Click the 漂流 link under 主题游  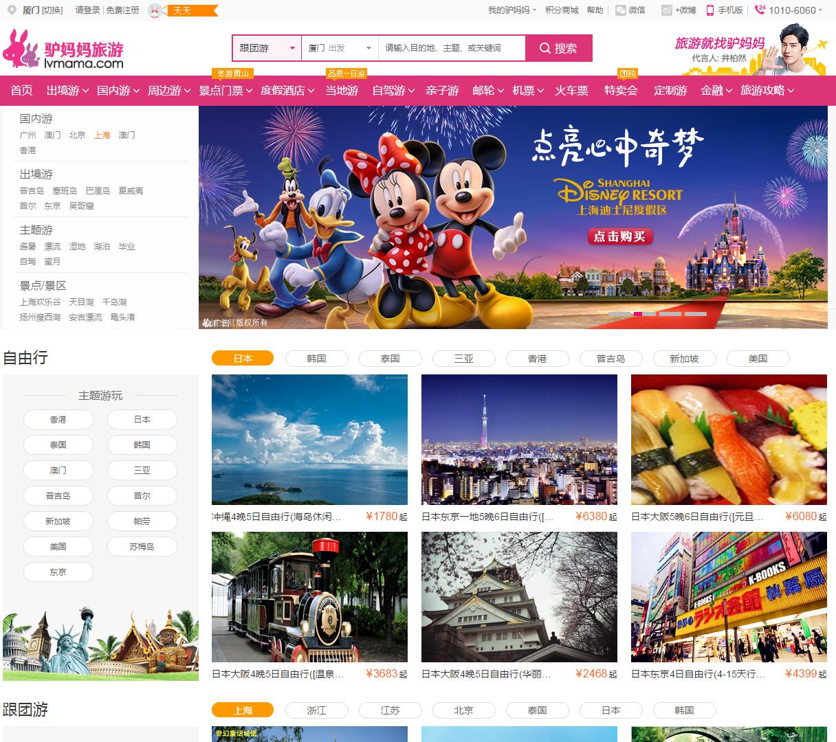point(52,247)
